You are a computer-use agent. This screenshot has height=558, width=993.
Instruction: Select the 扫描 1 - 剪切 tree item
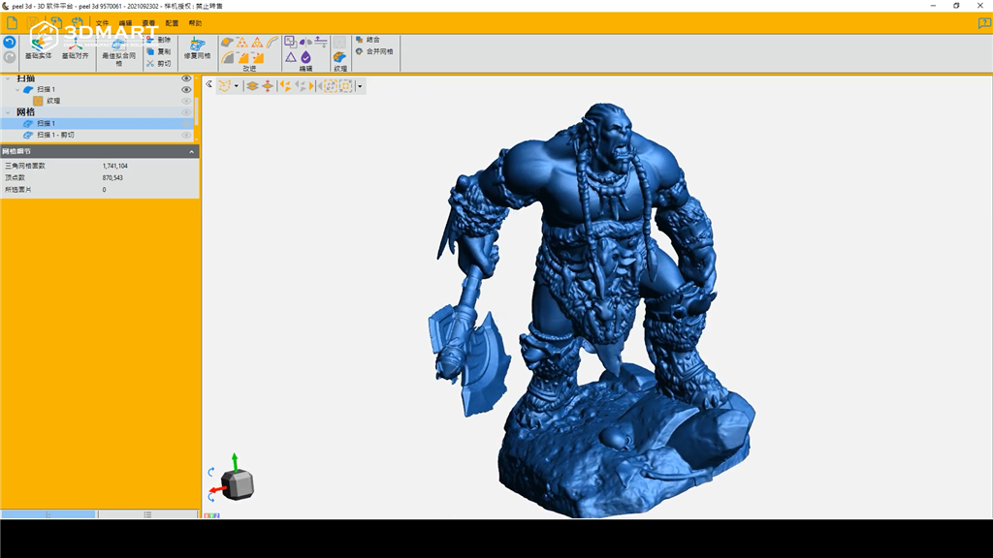point(55,135)
